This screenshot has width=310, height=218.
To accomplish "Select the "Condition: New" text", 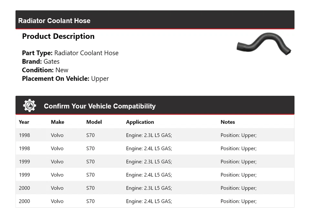I will coord(45,70).
